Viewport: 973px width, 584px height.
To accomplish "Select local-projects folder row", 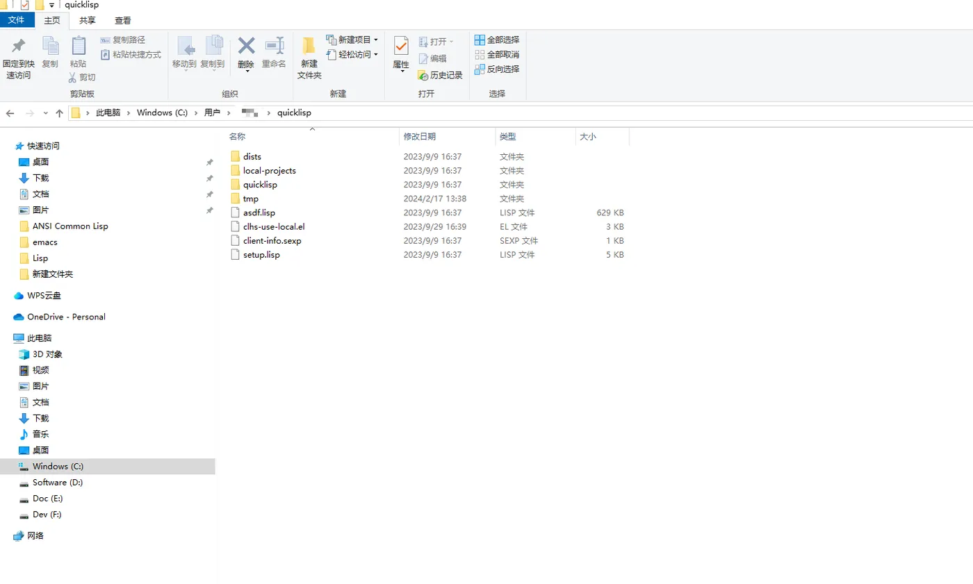I will 427,171.
